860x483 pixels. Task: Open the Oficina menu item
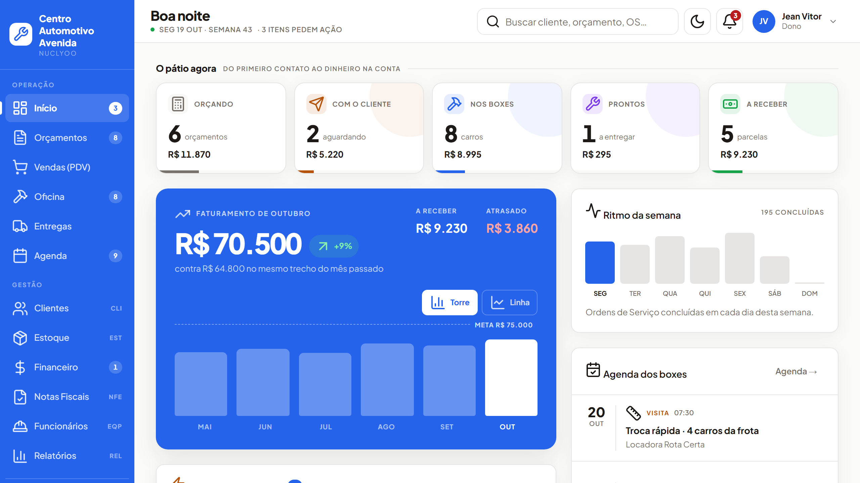coord(67,197)
